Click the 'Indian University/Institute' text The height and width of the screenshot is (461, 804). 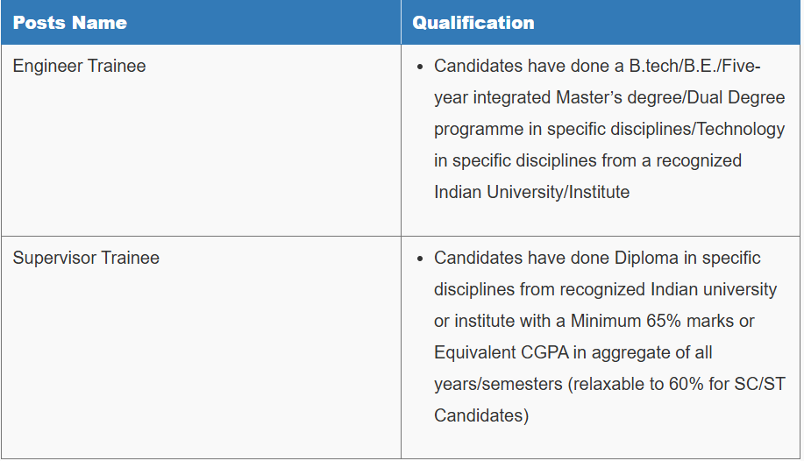click(x=531, y=192)
